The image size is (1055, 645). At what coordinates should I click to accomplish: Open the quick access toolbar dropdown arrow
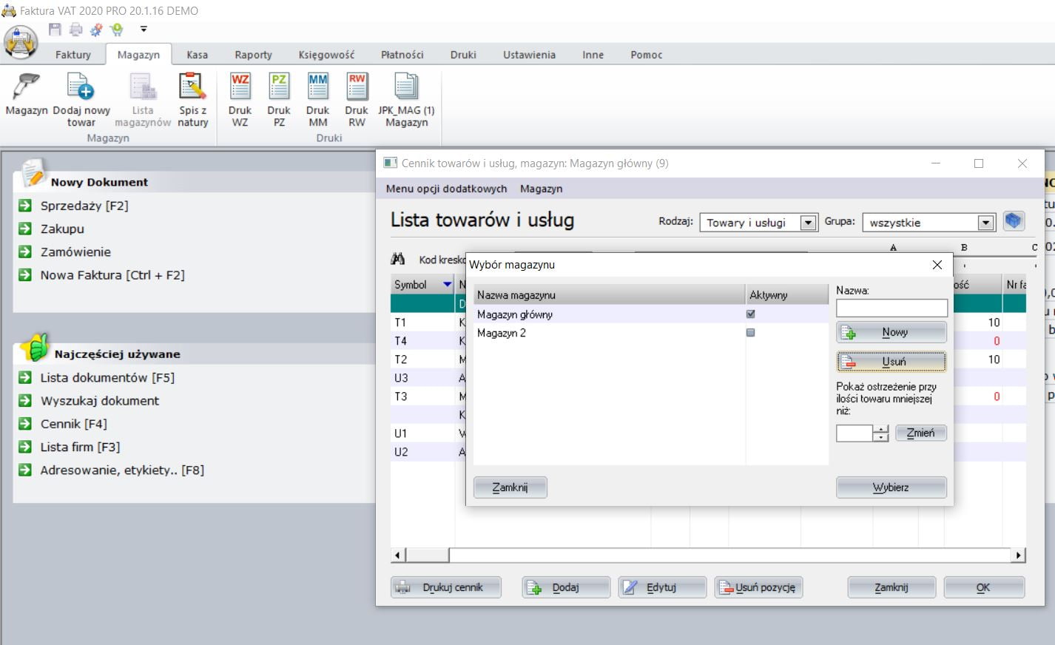[x=144, y=30]
